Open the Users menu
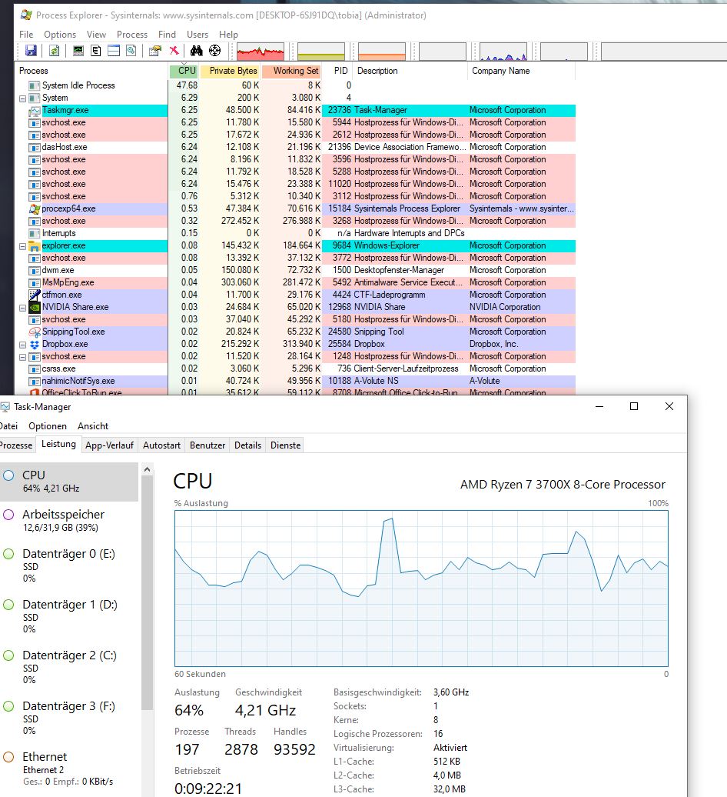Screen dimensions: 727x797 (x=198, y=35)
